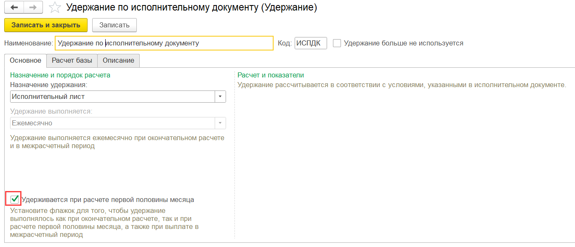This screenshot has height=247, width=575.
Task: Click 'Записать и закрыть' button
Action: (x=46, y=25)
